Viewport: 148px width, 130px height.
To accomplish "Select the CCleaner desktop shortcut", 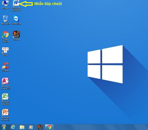I will click(x=5, y=67).
